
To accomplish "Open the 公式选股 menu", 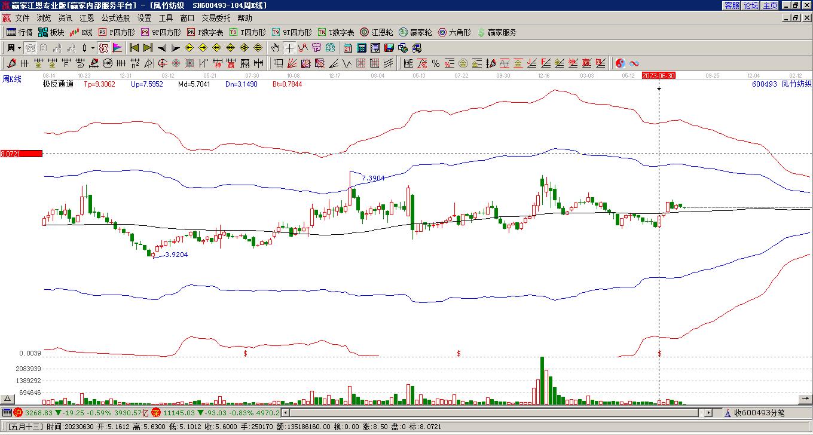I will [115, 19].
